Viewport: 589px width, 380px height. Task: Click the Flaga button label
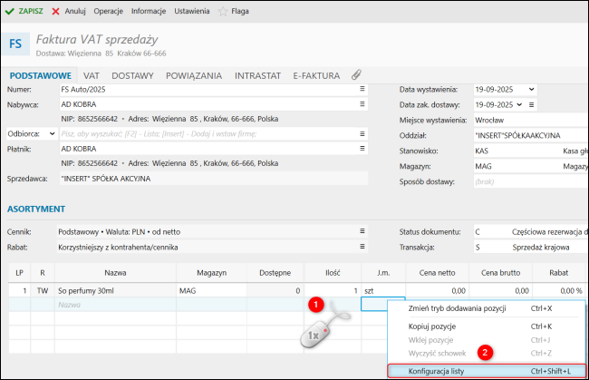point(240,11)
